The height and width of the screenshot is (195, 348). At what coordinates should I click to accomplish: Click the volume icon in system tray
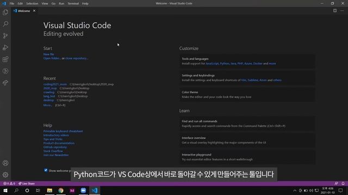click(311, 190)
